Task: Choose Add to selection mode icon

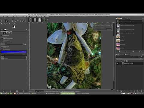Action: [7, 33]
